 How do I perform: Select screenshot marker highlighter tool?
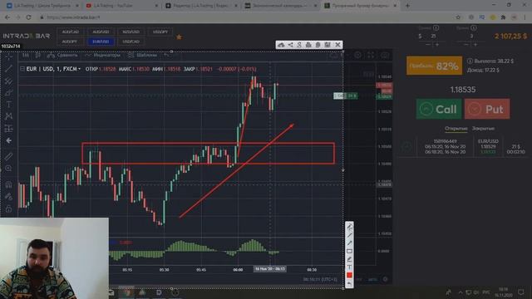pyautogui.click(x=349, y=259)
